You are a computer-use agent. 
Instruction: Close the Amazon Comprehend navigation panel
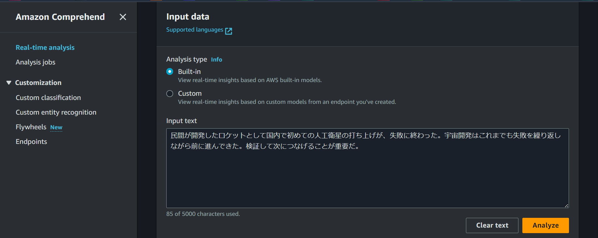[123, 17]
